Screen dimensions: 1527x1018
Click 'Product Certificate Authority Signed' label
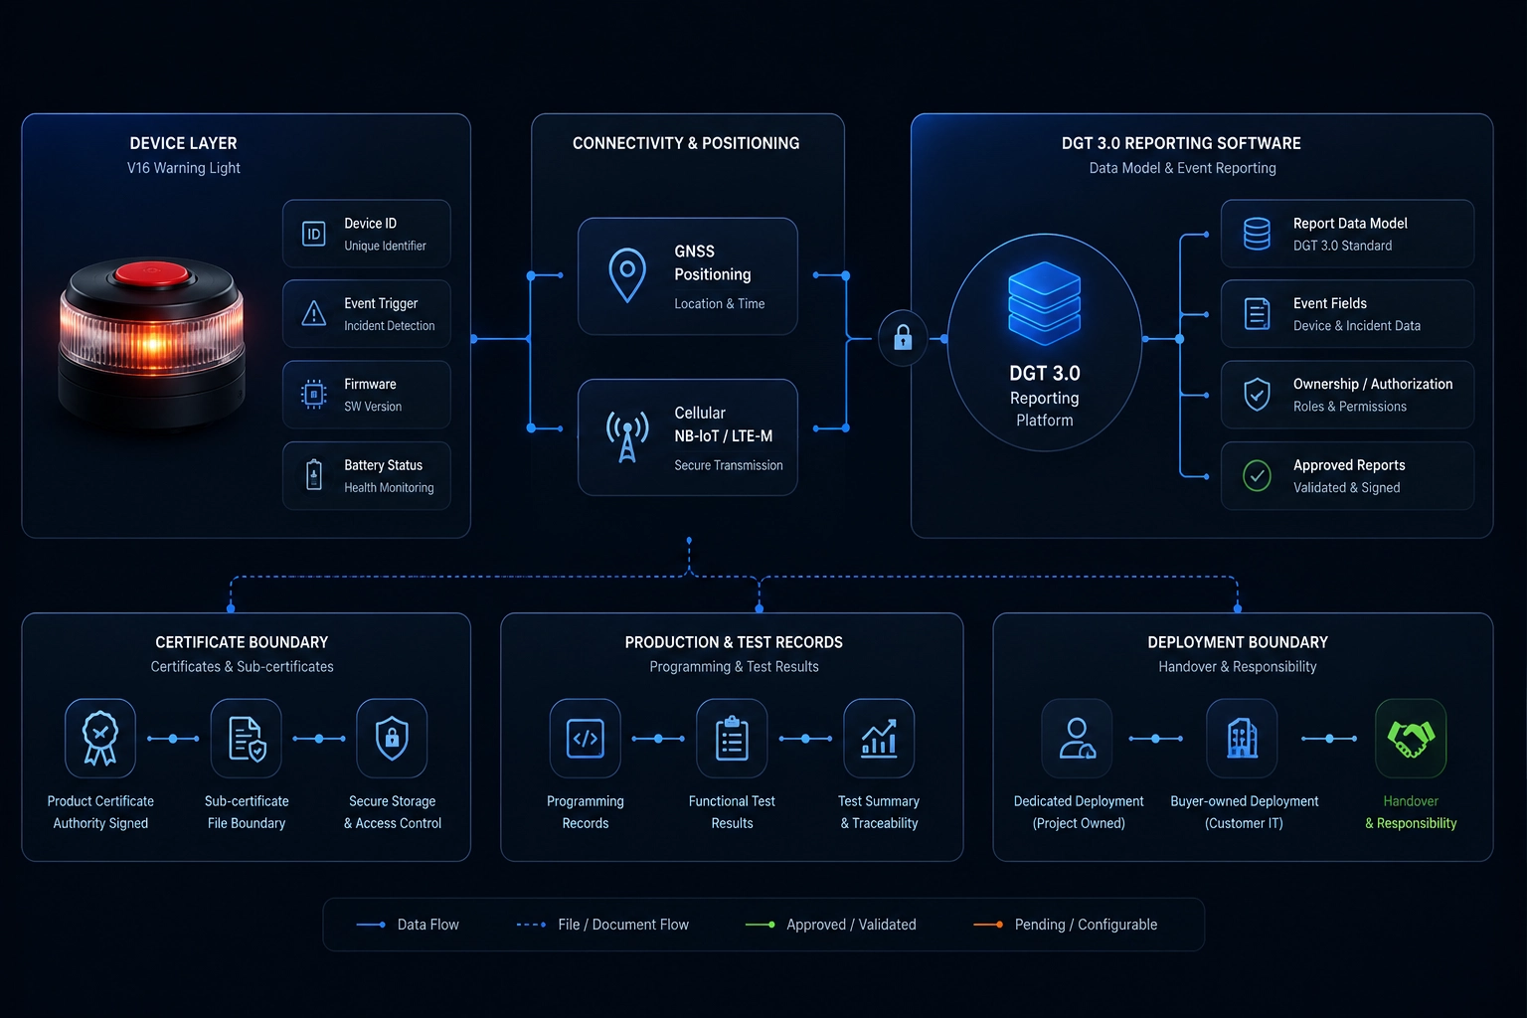click(100, 812)
